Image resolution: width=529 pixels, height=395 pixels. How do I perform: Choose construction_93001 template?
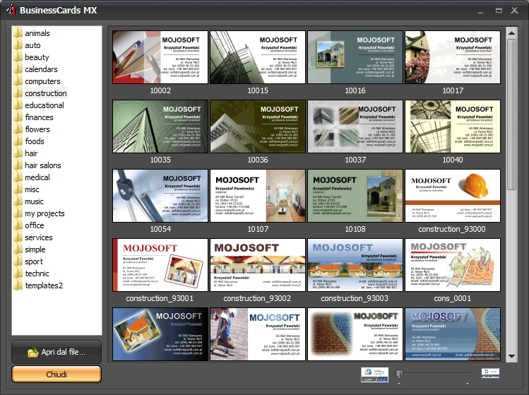click(x=160, y=265)
